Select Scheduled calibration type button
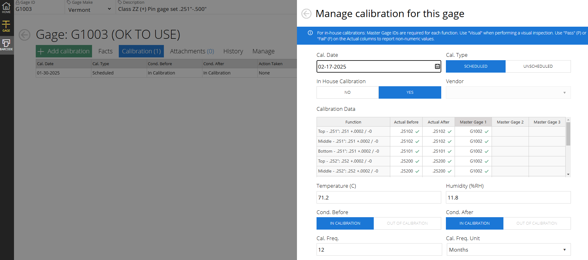The width and height of the screenshot is (588, 260). [x=475, y=66]
